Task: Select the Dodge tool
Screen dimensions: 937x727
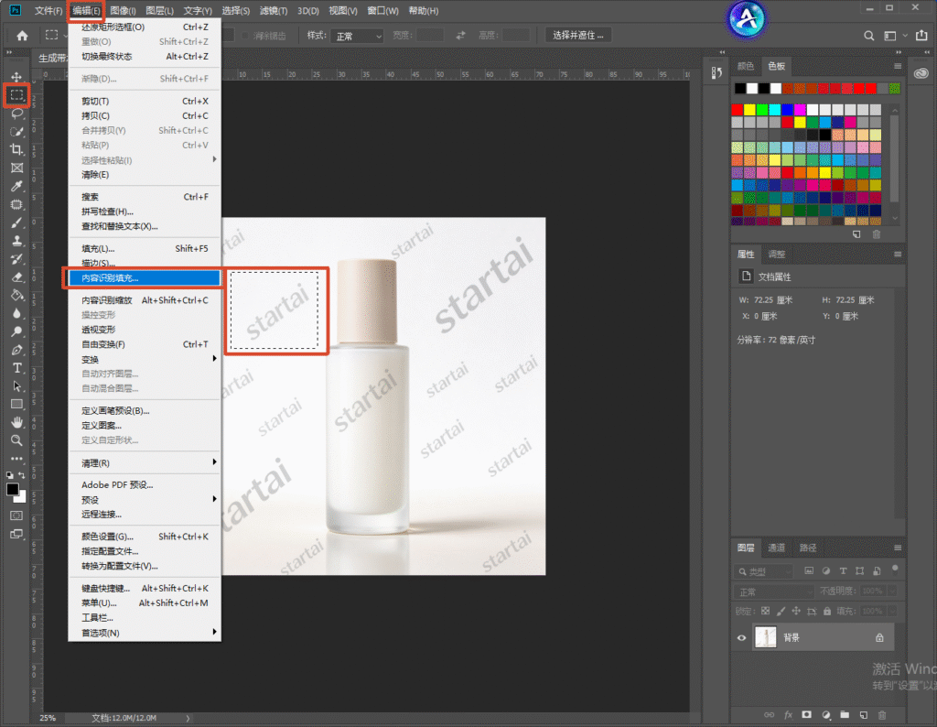Action: coord(16,331)
